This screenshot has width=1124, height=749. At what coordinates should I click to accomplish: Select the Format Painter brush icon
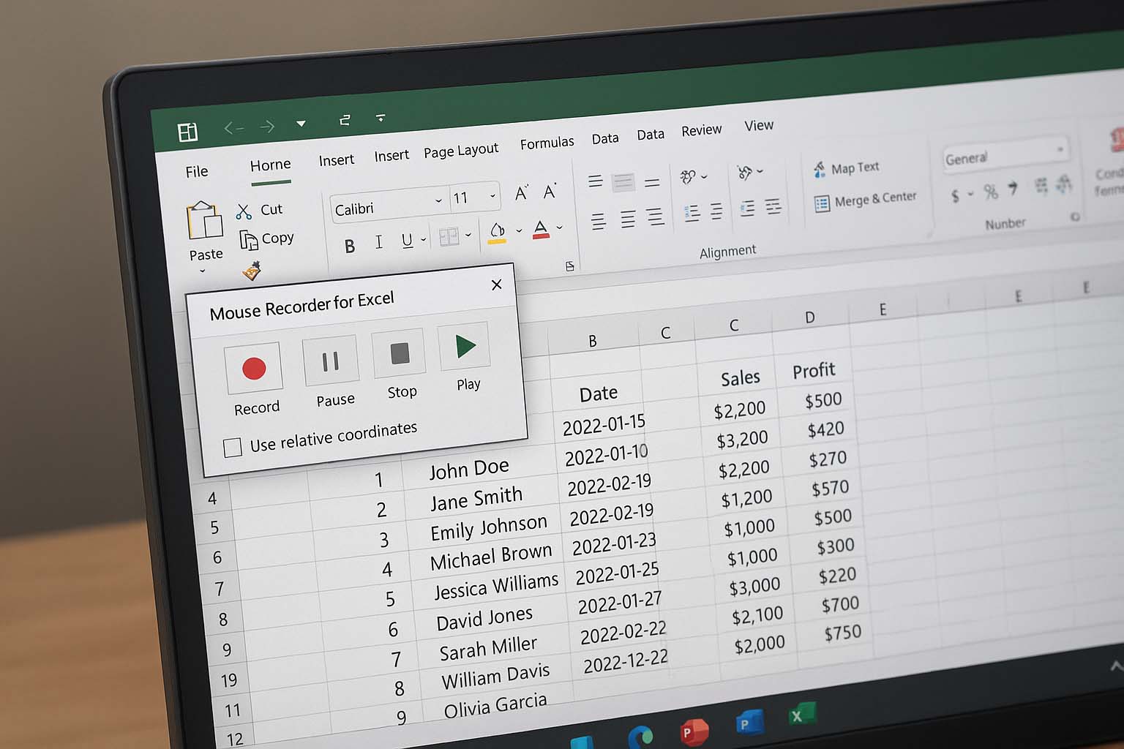[252, 271]
